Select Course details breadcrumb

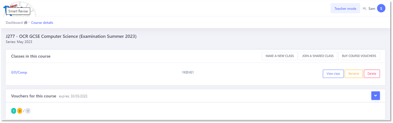click(42, 23)
